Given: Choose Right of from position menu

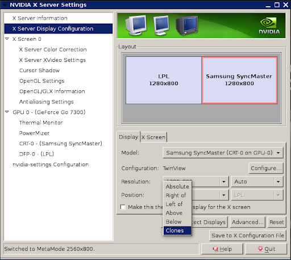Looking at the screenshot, I should coord(177,195).
